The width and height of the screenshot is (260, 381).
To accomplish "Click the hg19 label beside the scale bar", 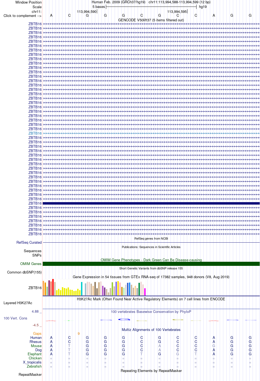I will tap(203, 7).
